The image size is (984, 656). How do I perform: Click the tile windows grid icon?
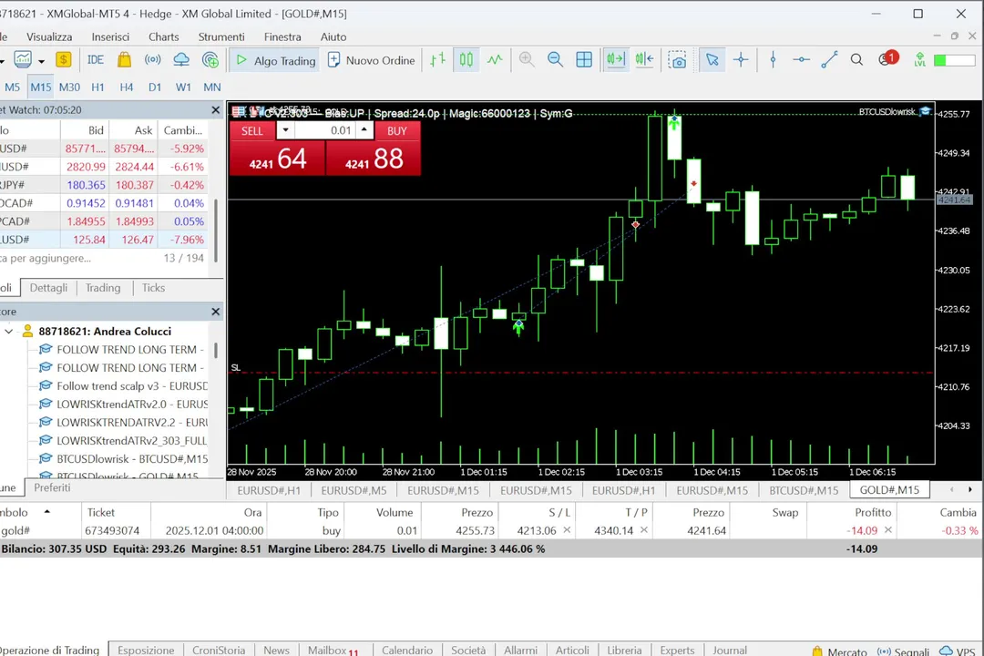(584, 59)
